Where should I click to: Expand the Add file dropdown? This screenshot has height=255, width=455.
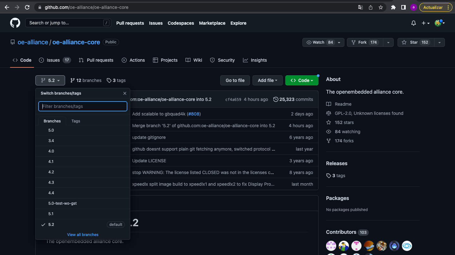tap(267, 80)
